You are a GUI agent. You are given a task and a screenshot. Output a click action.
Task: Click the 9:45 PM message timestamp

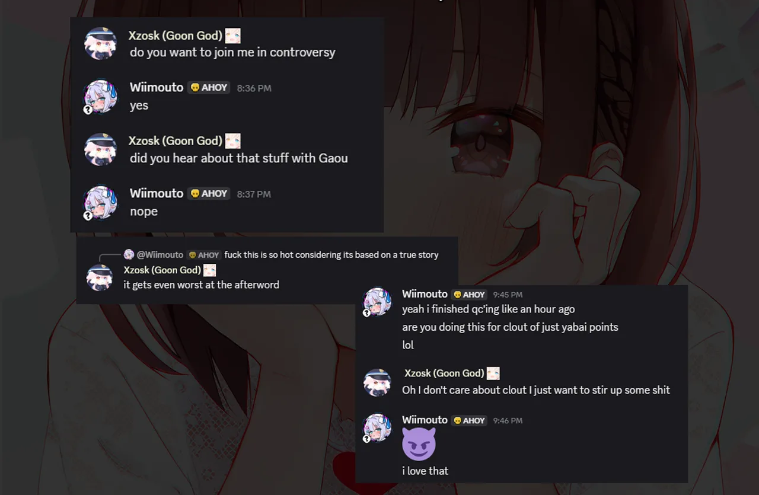pos(508,295)
